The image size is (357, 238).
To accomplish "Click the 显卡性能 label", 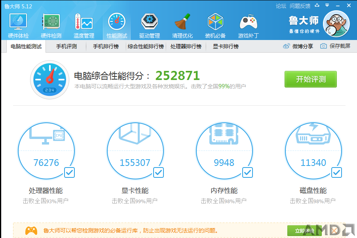I will [x=135, y=190].
